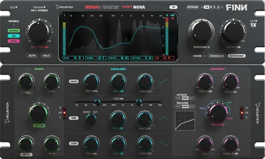Viewport: 265px width, 159px height.
Task: Set attack to MID
Action: coord(185,98)
